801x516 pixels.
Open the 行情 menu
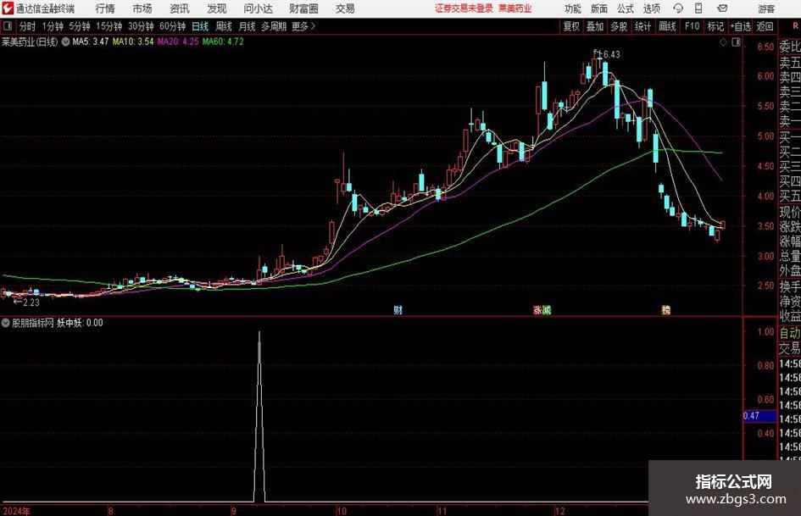[105, 8]
